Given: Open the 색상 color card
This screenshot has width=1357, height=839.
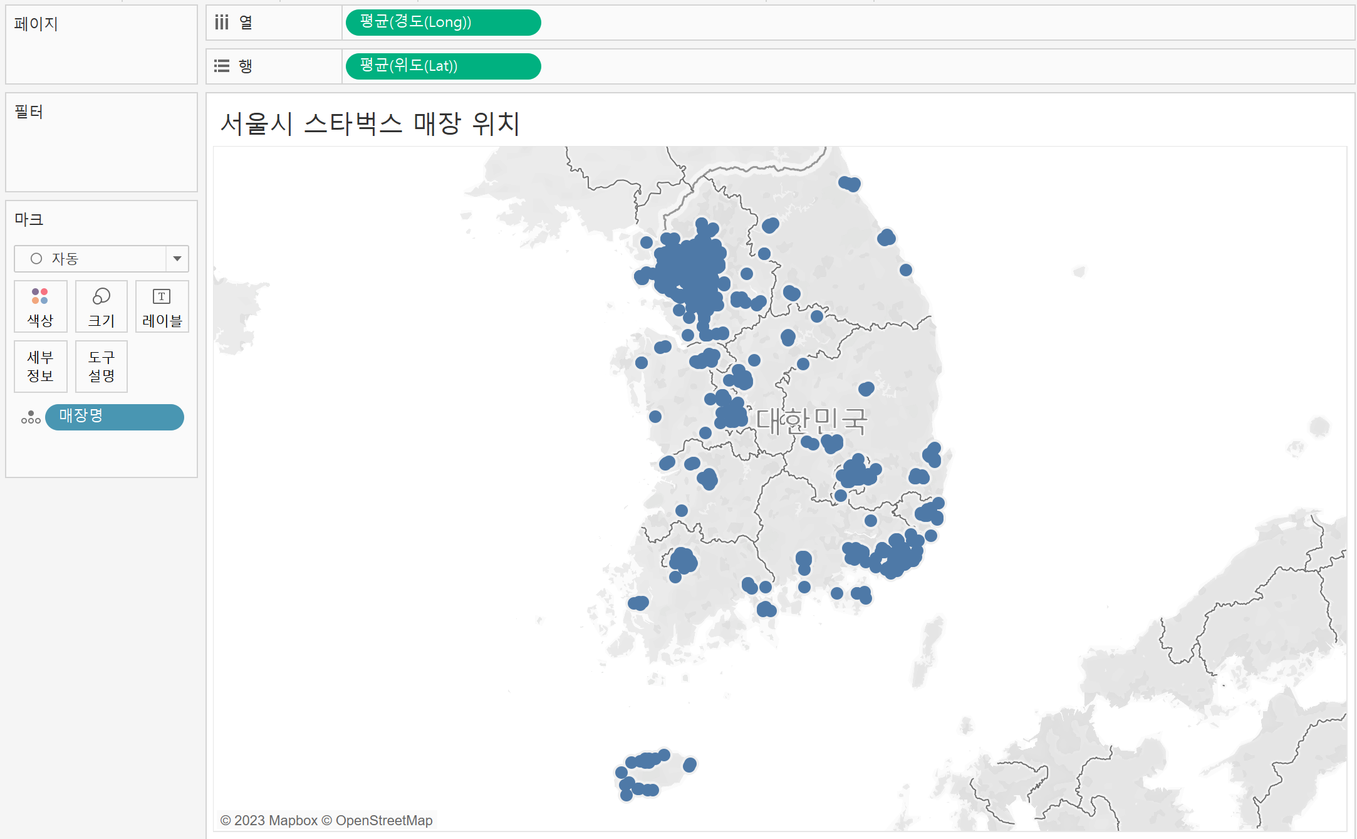Looking at the screenshot, I should 40,306.
